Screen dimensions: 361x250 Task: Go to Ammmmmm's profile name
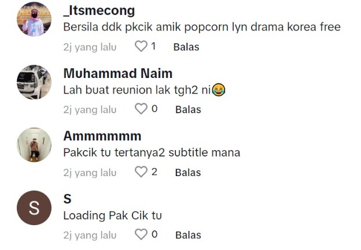(x=102, y=136)
